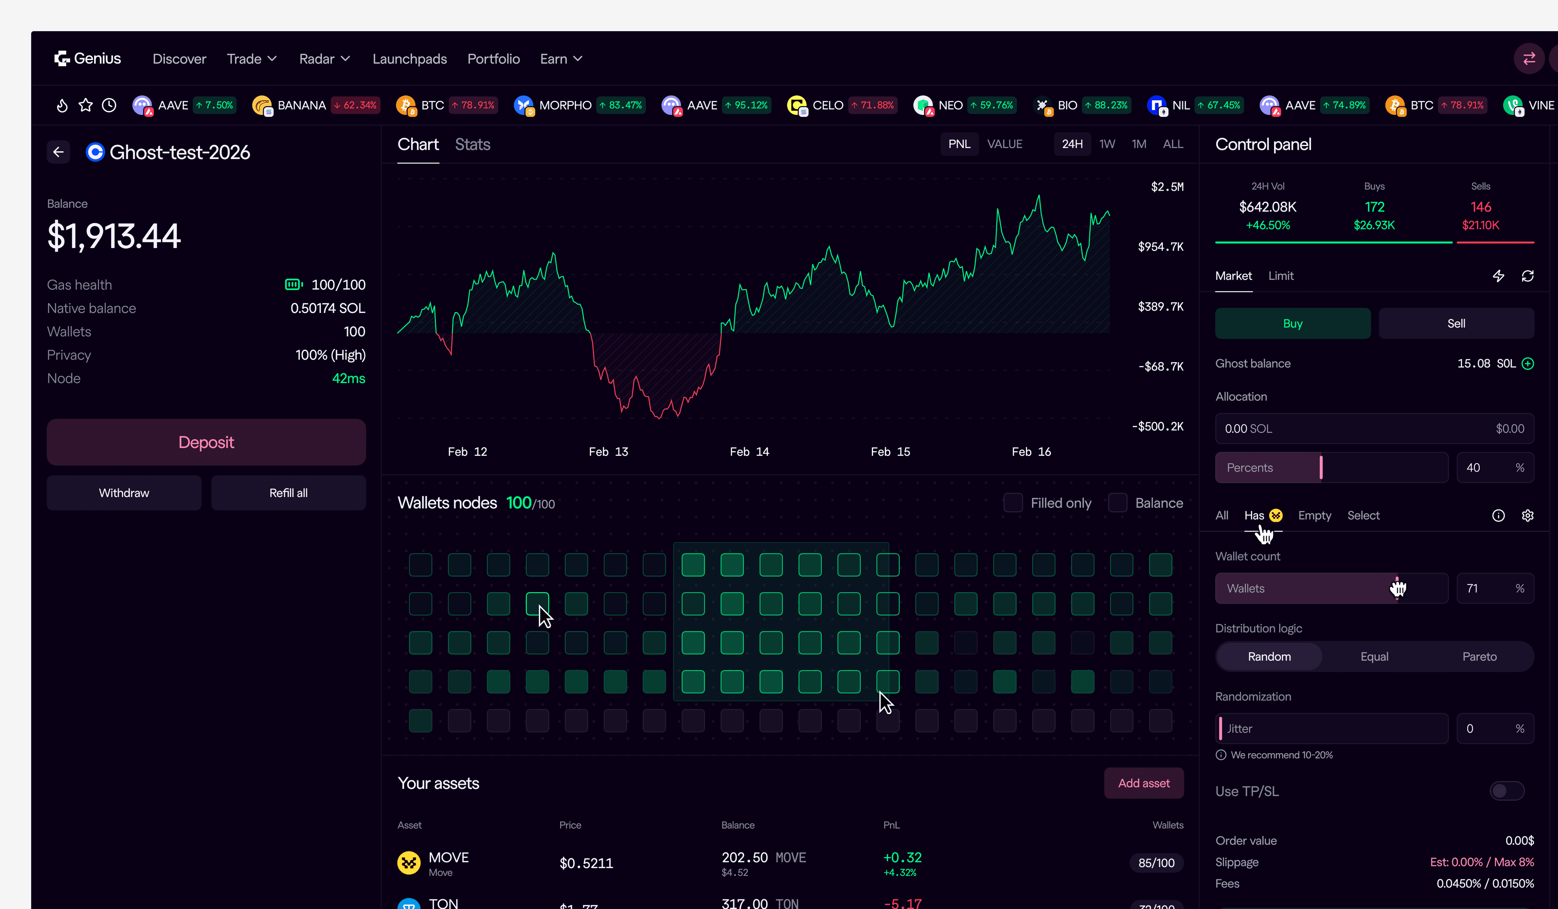Viewport: 1558px width, 909px height.
Task: Switch to the Limit order tab
Action: (1281, 276)
